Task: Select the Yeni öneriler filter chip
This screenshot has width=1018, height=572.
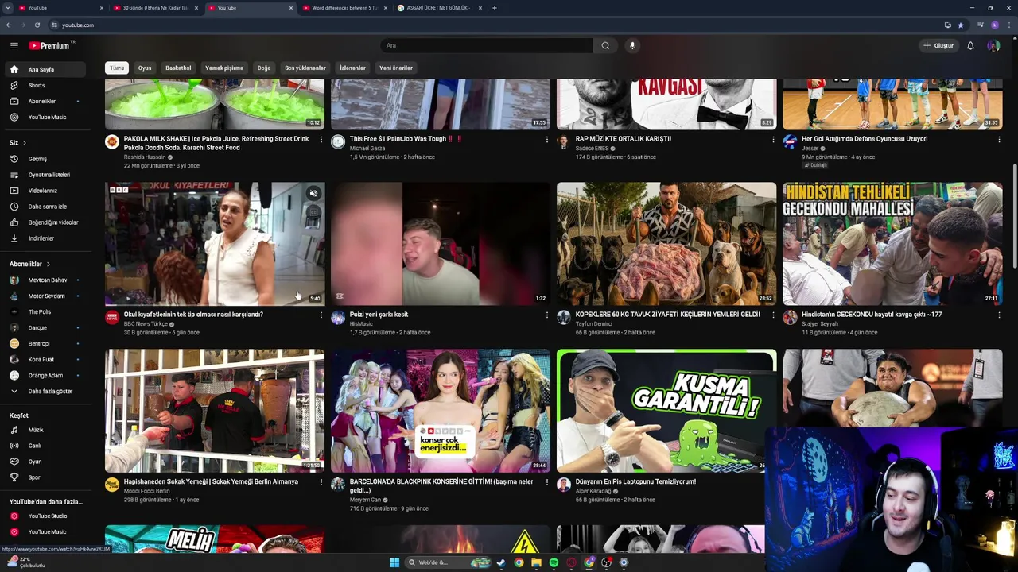Action: coord(396,68)
